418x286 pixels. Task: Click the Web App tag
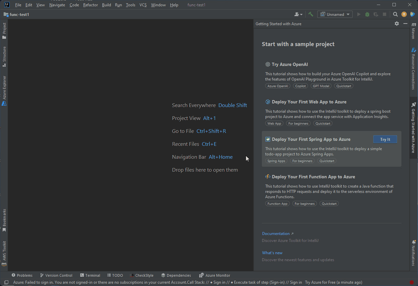coord(274,123)
